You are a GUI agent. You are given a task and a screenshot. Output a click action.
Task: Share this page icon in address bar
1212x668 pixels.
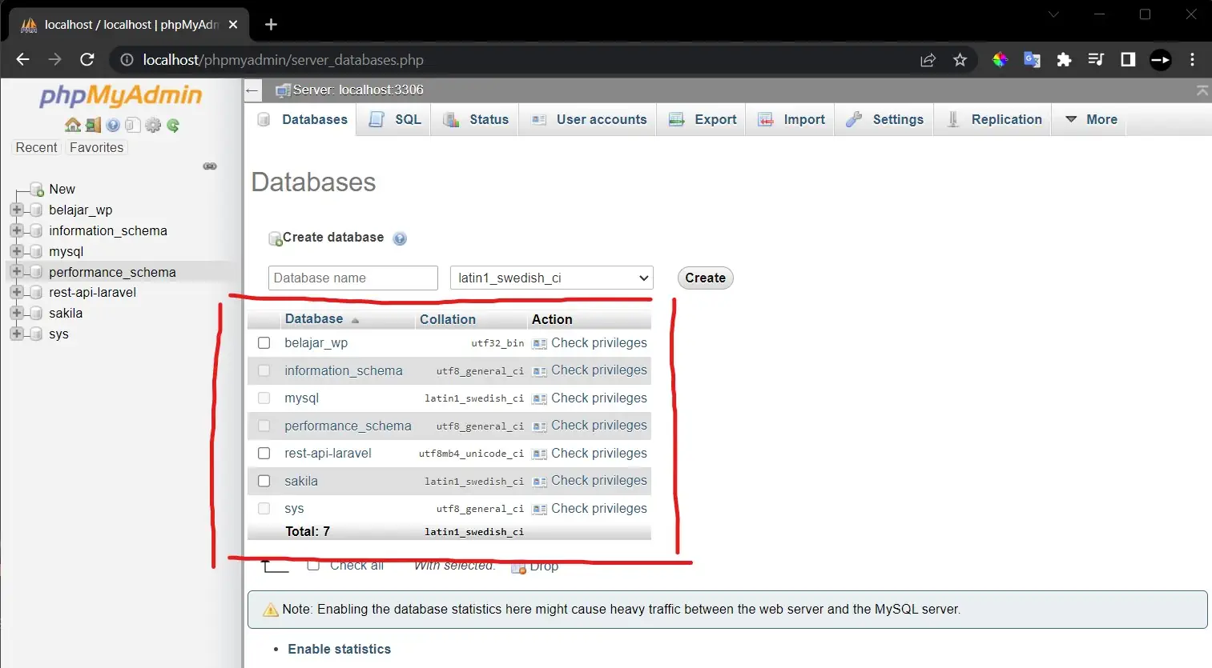[x=928, y=60]
